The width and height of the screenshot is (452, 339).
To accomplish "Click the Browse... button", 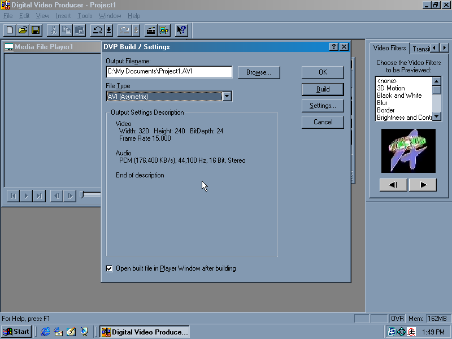I will [259, 72].
